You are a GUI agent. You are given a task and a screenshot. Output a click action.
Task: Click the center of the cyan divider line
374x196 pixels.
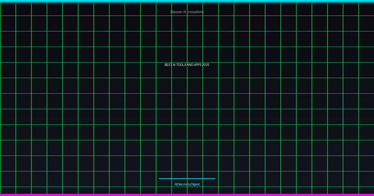(187, 179)
